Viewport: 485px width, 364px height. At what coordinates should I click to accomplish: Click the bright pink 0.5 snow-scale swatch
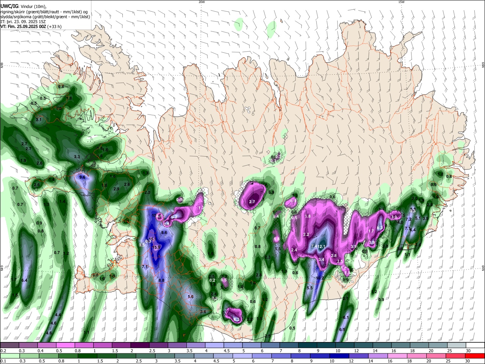click(65, 345)
